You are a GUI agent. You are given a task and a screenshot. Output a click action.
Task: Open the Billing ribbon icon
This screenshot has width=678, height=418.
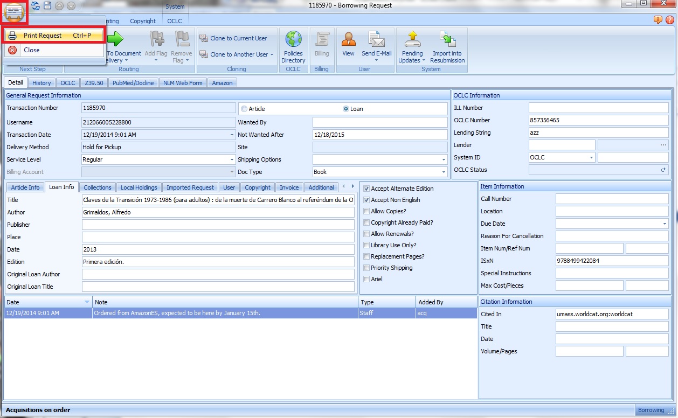tap(322, 40)
